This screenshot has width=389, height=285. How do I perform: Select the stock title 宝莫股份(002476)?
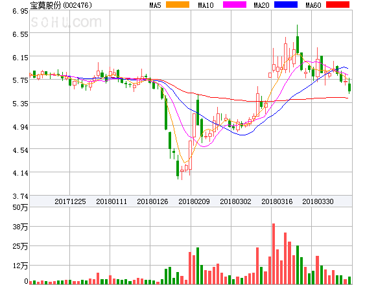point(61,5)
